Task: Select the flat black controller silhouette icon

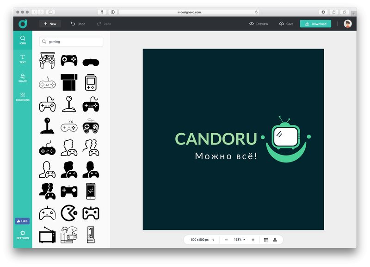Action: coord(91,62)
